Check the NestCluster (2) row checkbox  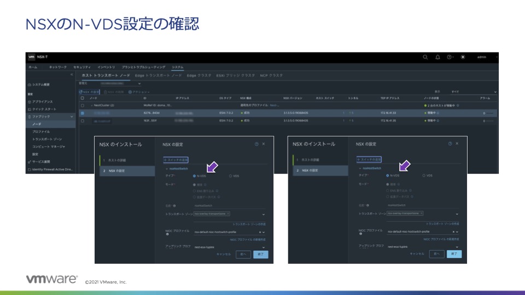[x=83, y=105]
